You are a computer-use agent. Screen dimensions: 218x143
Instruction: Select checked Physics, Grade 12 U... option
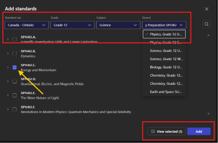(164, 34)
